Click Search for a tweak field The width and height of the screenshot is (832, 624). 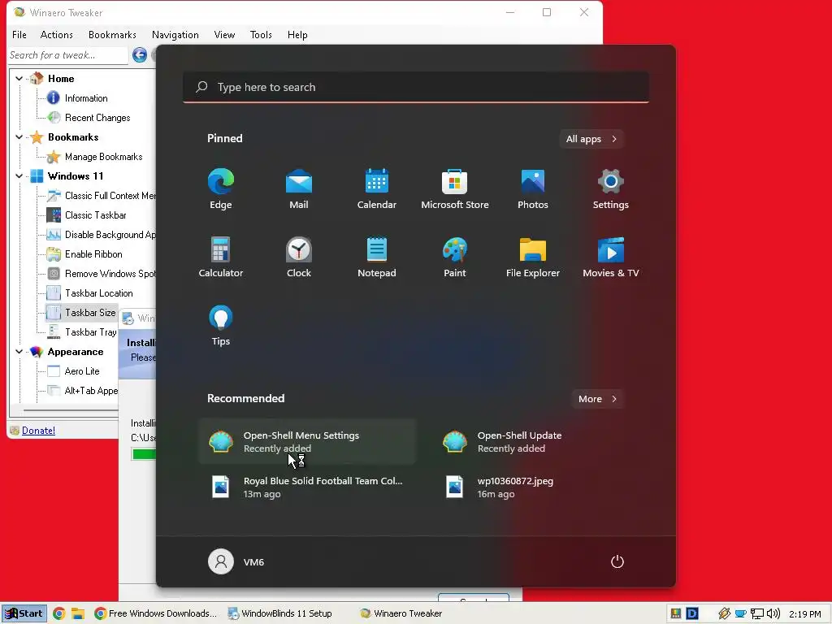point(67,55)
